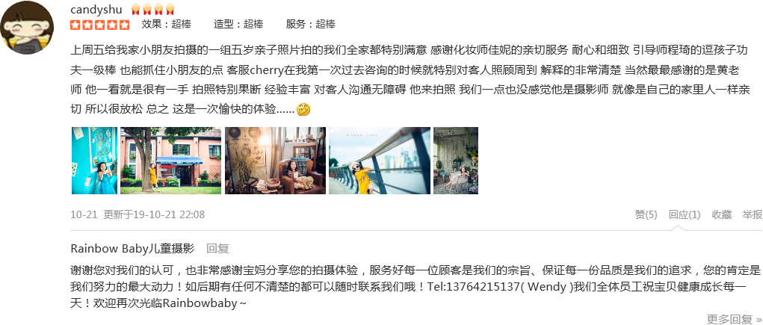
Task: Like the review with 赞(5)
Action: pyautogui.click(x=646, y=214)
